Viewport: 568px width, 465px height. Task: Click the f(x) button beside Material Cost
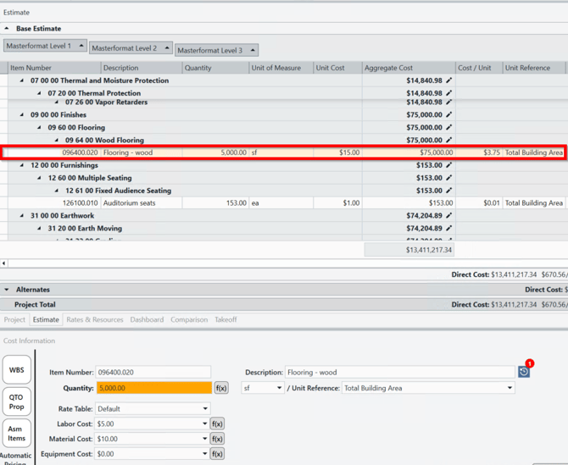click(217, 439)
